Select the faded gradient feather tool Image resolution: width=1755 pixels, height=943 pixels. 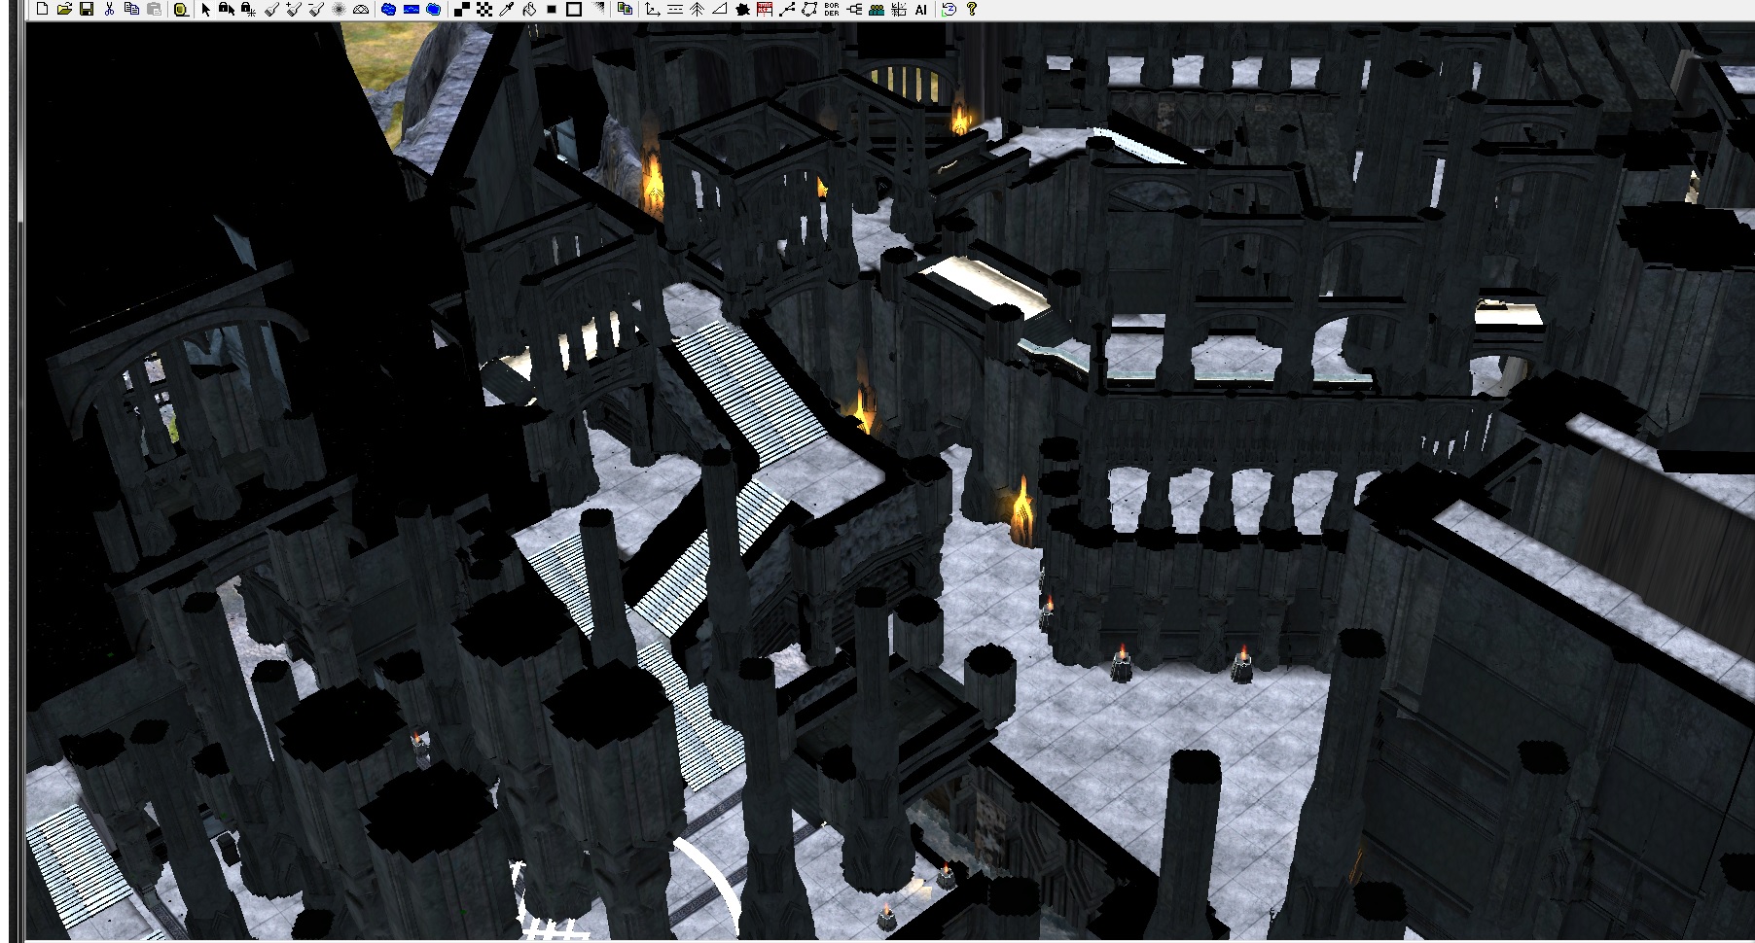597,9
